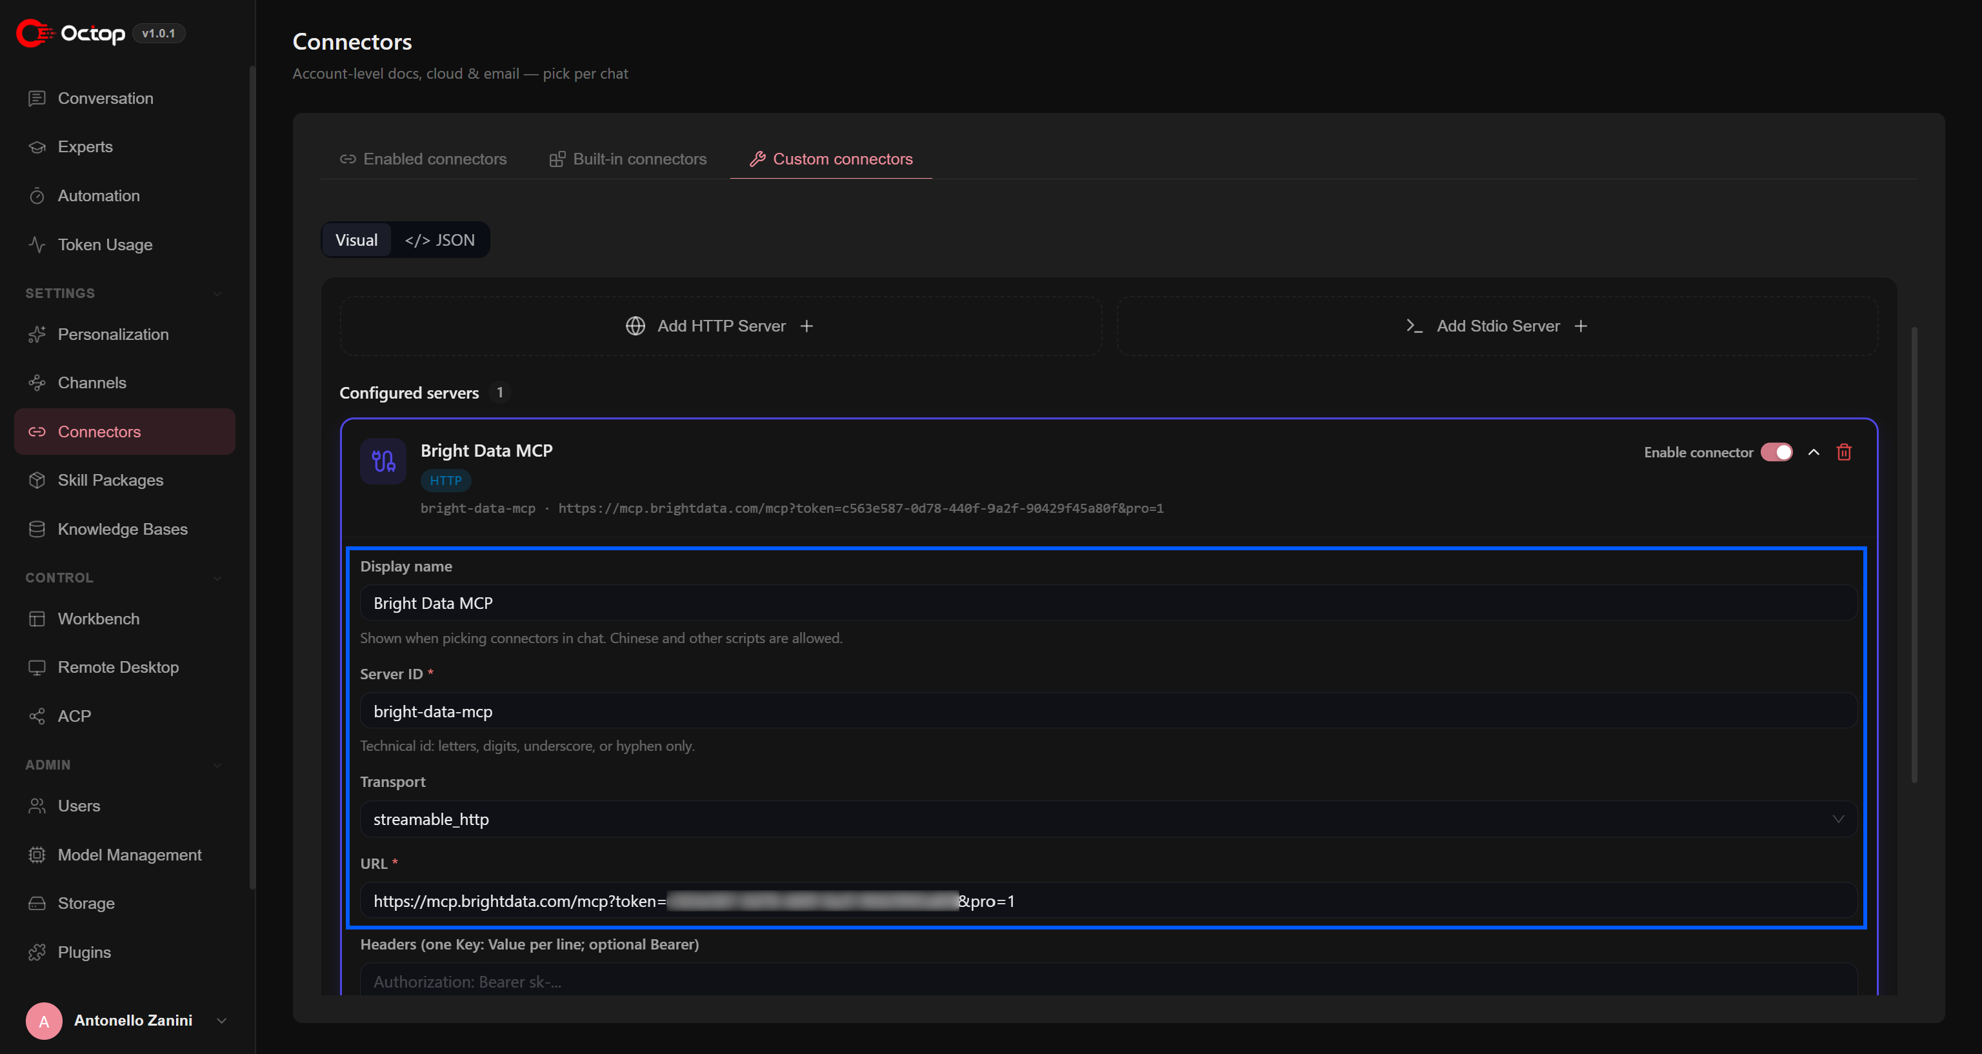Select the Visual editor mode
Viewport: 1982px width, 1054px height.
click(x=356, y=240)
